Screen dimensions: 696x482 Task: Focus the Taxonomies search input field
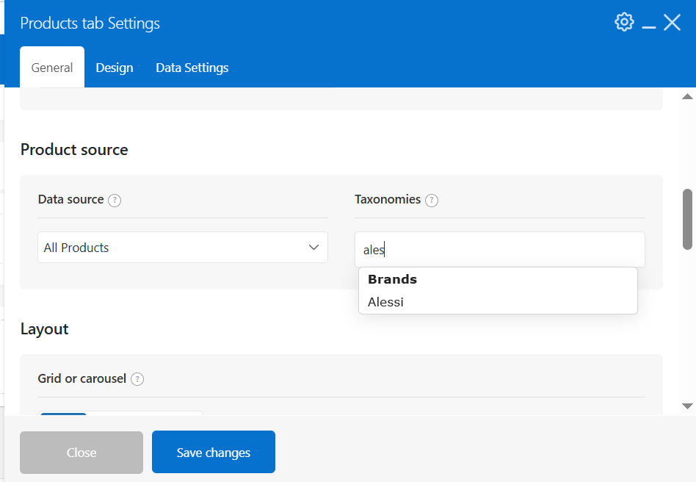click(500, 250)
